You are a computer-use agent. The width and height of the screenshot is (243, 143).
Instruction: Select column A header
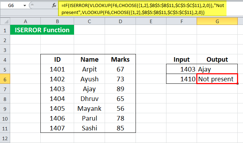pos(25,21)
